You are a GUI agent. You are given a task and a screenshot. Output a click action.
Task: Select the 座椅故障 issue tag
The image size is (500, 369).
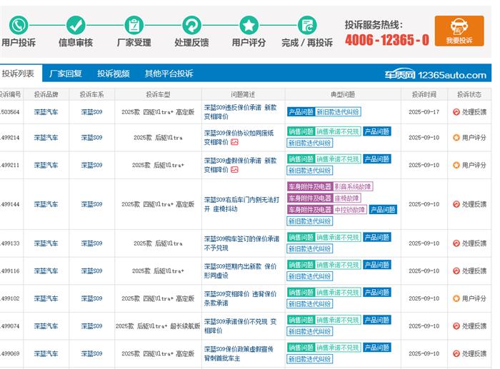346,198
